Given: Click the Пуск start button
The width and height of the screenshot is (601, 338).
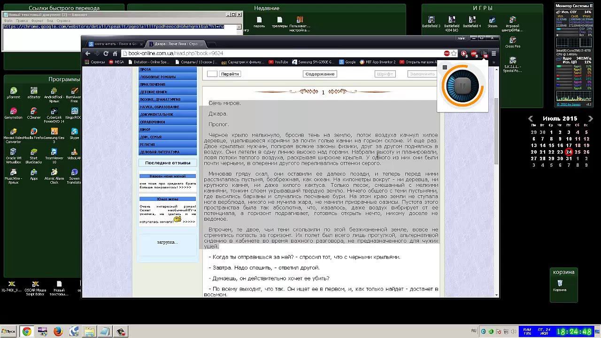Looking at the screenshot, I should pos(9,331).
